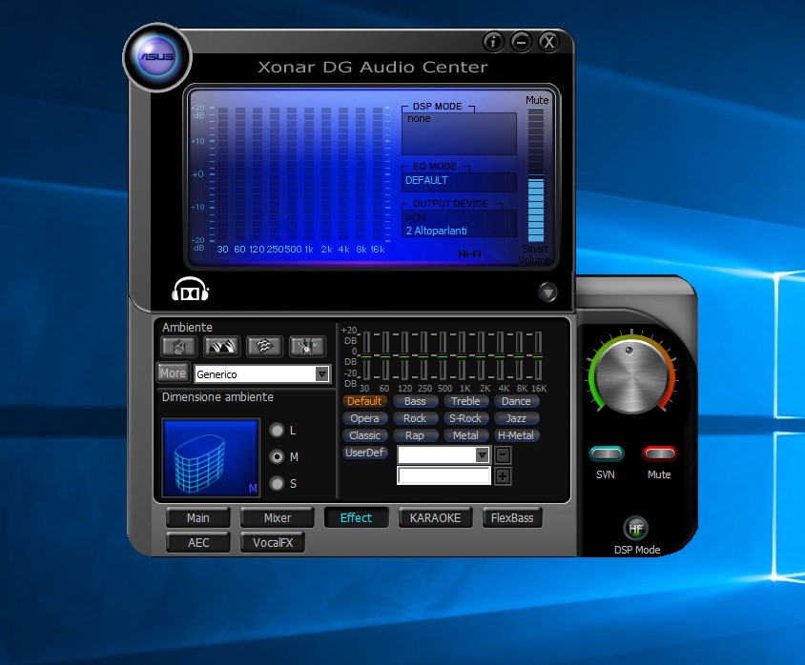Select the Bathroom environment preset icon
The width and height of the screenshot is (805, 665).
(178, 347)
